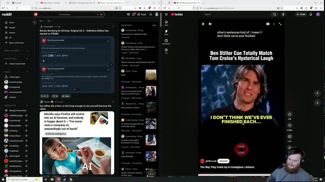Image resolution: width=325 pixels, height=182 pixels.
Task: Open File Explorer from the taskbar
Action: click(x=52, y=179)
